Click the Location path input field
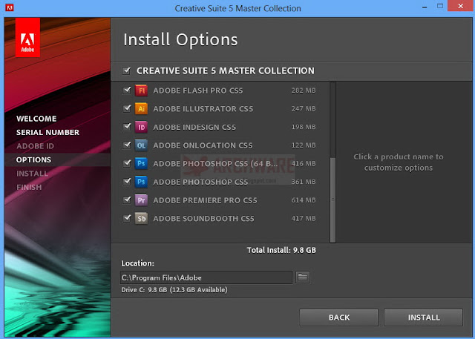The image size is (475, 339). [x=206, y=277]
